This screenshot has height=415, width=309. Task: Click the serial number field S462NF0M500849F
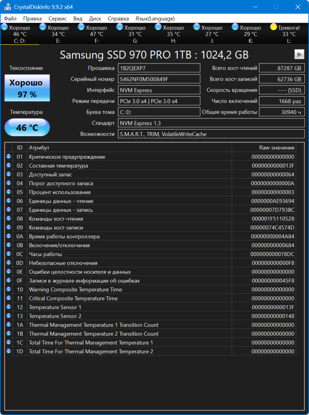(159, 79)
